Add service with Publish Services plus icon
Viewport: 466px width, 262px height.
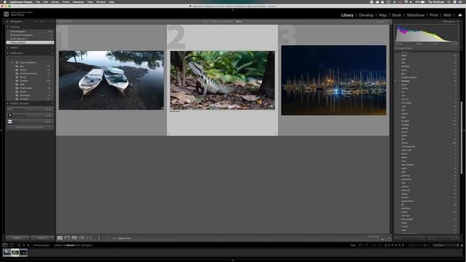(x=52, y=103)
